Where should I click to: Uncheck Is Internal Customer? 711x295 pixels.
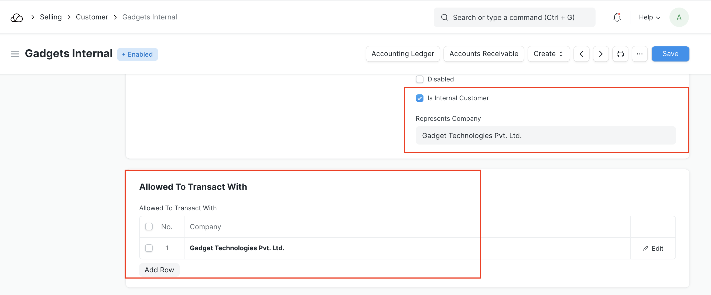419,98
